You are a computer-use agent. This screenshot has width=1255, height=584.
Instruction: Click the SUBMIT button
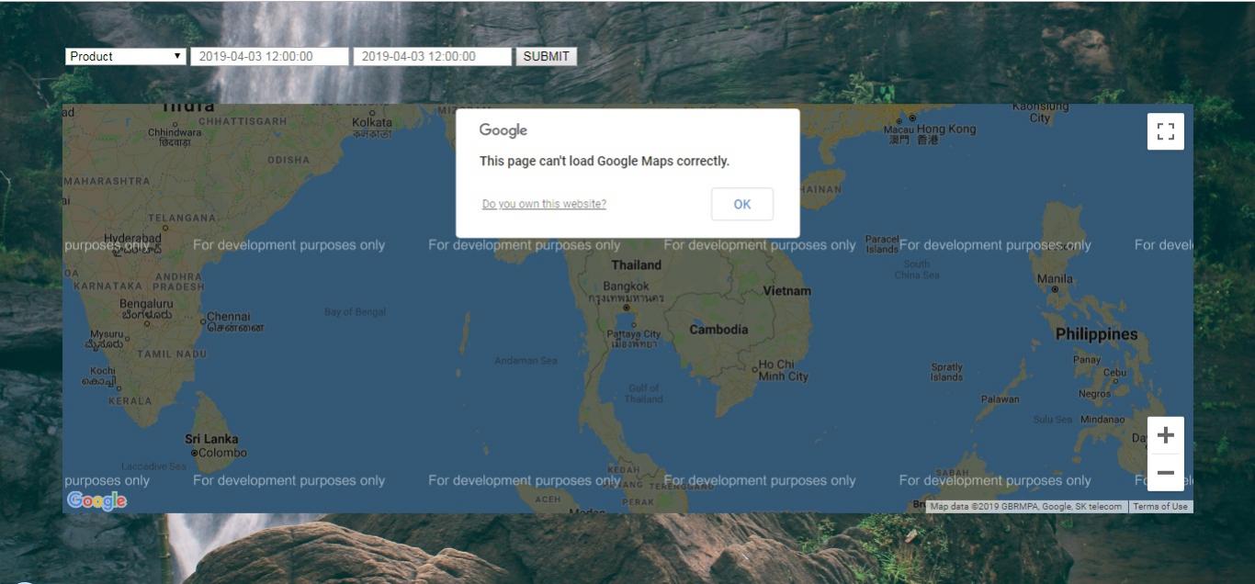(x=547, y=56)
